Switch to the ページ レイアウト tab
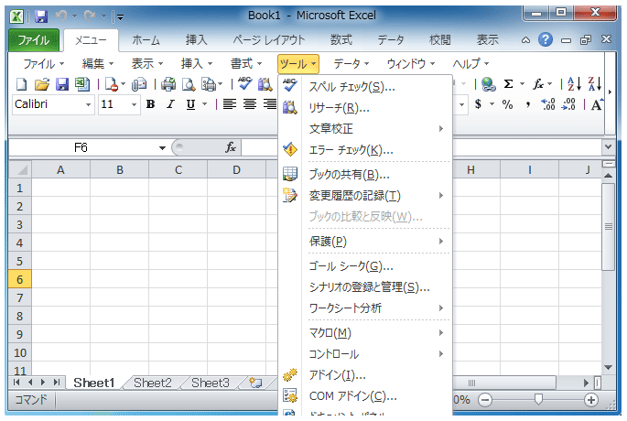Screen dimensions: 627x421 click(x=269, y=40)
